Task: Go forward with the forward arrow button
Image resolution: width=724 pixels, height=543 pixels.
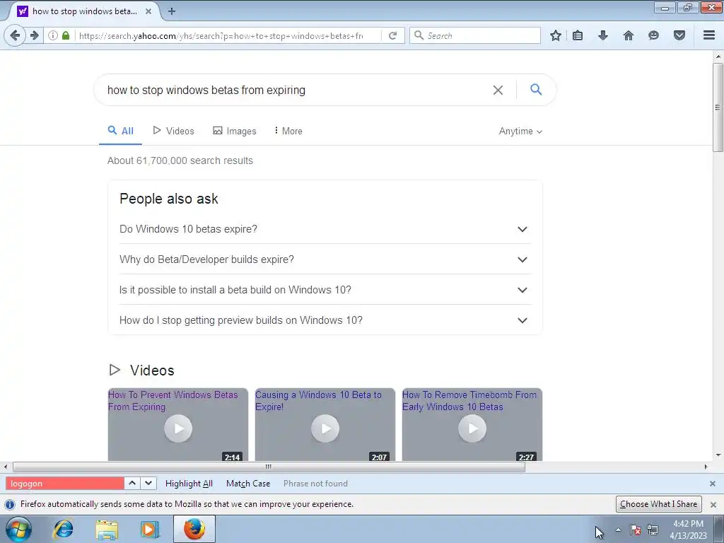Action: point(35,35)
